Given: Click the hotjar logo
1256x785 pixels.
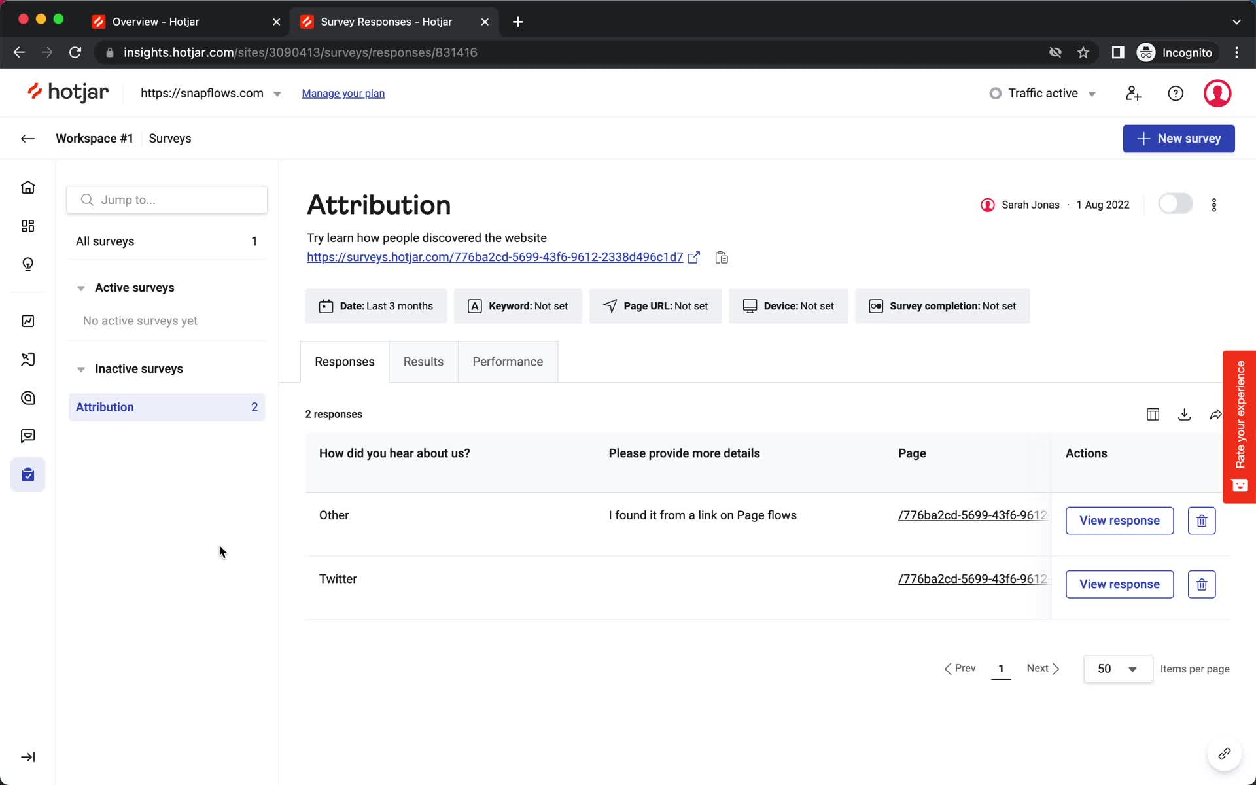Looking at the screenshot, I should click(68, 93).
